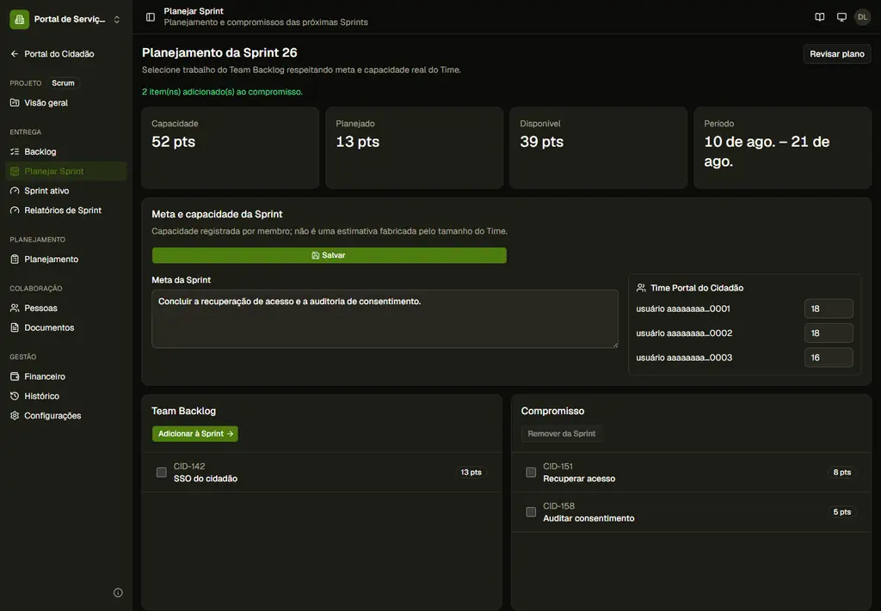
Task: Click the Revisar plano button
Action: point(836,54)
